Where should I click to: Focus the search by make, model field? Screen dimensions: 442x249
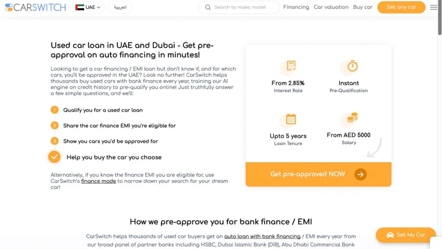click(239, 7)
